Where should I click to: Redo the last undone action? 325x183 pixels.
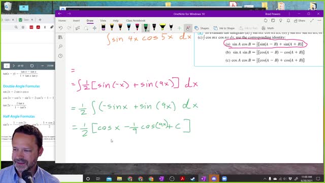pos(69,28)
